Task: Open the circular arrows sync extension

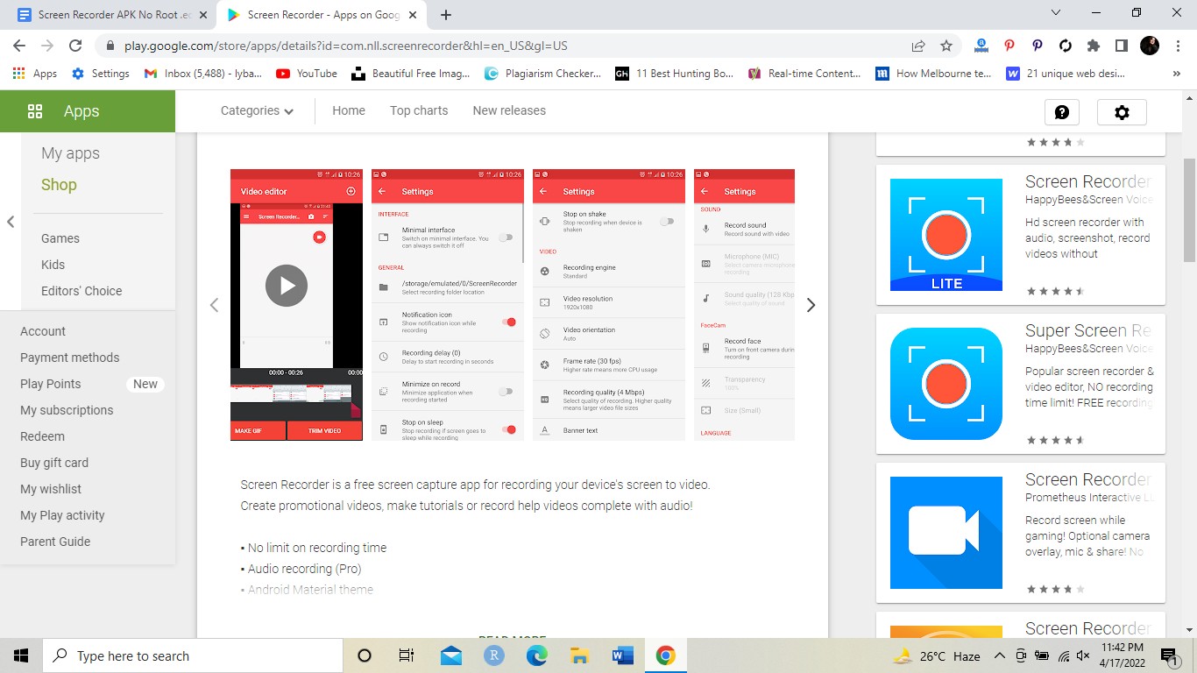Action: [x=1066, y=46]
